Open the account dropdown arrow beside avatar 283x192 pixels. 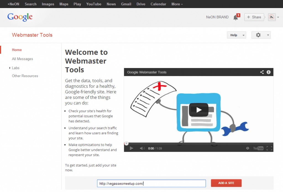(x=278, y=17)
